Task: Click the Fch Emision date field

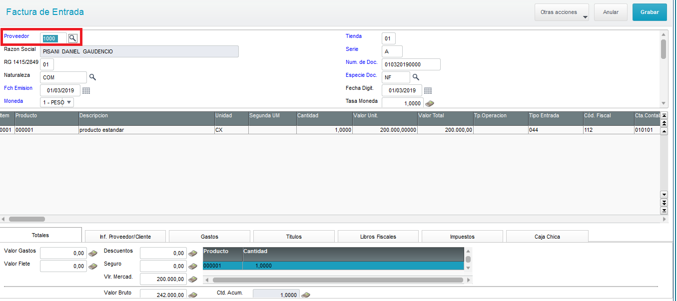Action: click(x=60, y=90)
